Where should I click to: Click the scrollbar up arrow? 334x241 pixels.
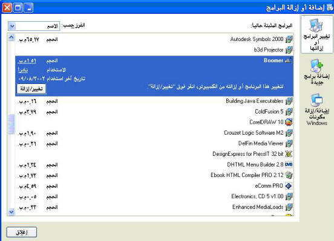coord(11,37)
